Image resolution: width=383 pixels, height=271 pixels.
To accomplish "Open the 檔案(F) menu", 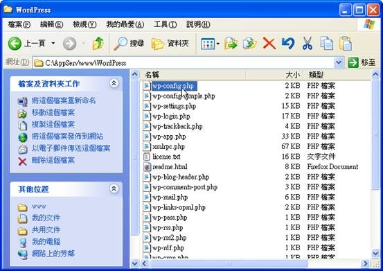I will (19, 24).
